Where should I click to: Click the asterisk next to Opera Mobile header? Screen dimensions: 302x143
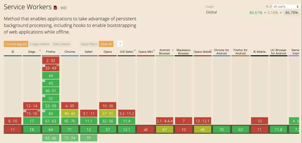point(211,50)
